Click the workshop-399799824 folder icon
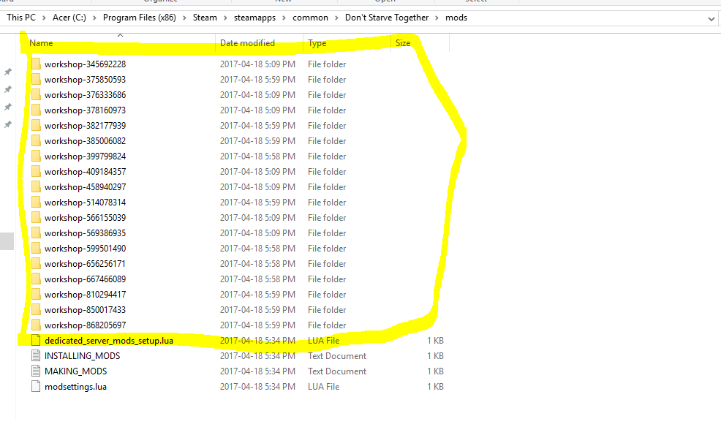 pyautogui.click(x=37, y=156)
